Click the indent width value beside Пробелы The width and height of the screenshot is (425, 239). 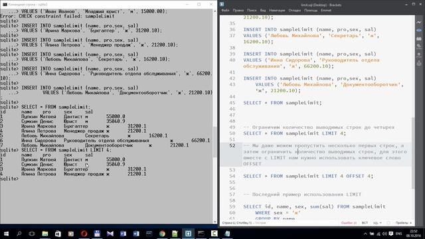tap(410, 223)
